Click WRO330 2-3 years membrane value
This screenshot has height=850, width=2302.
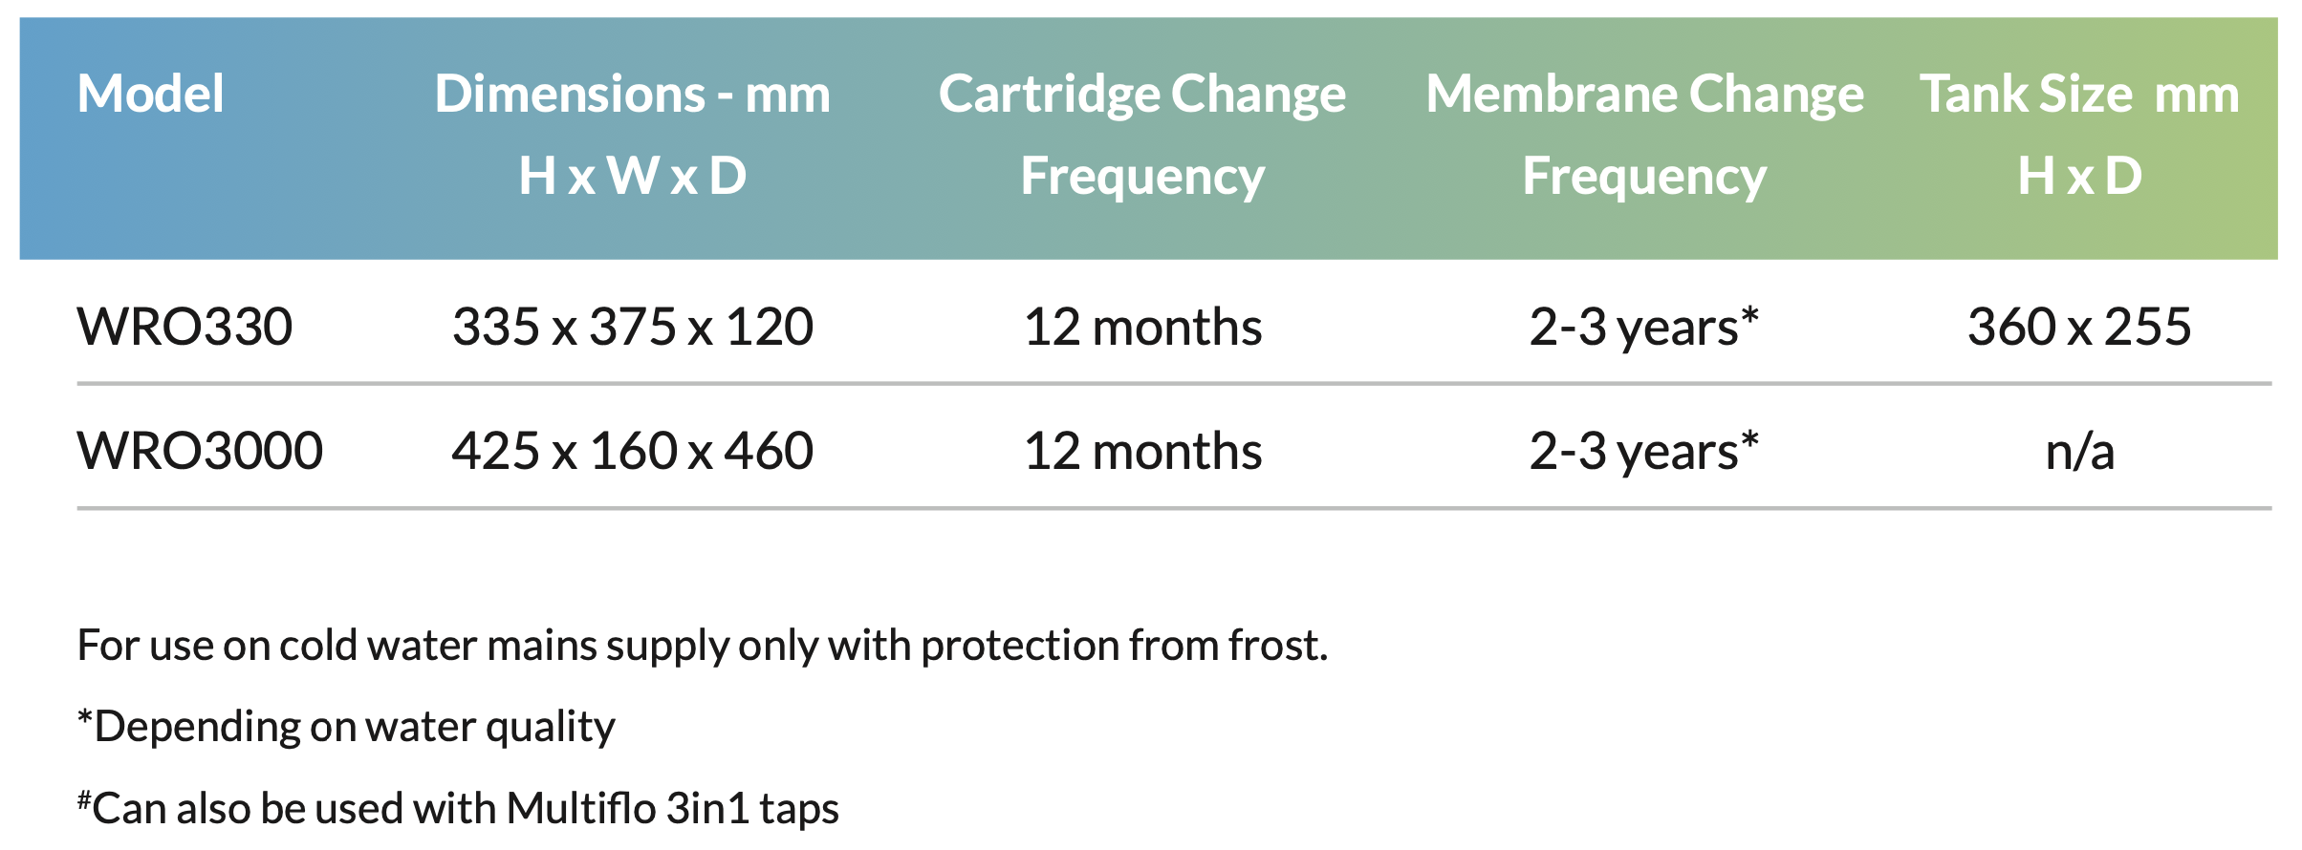[1644, 327]
